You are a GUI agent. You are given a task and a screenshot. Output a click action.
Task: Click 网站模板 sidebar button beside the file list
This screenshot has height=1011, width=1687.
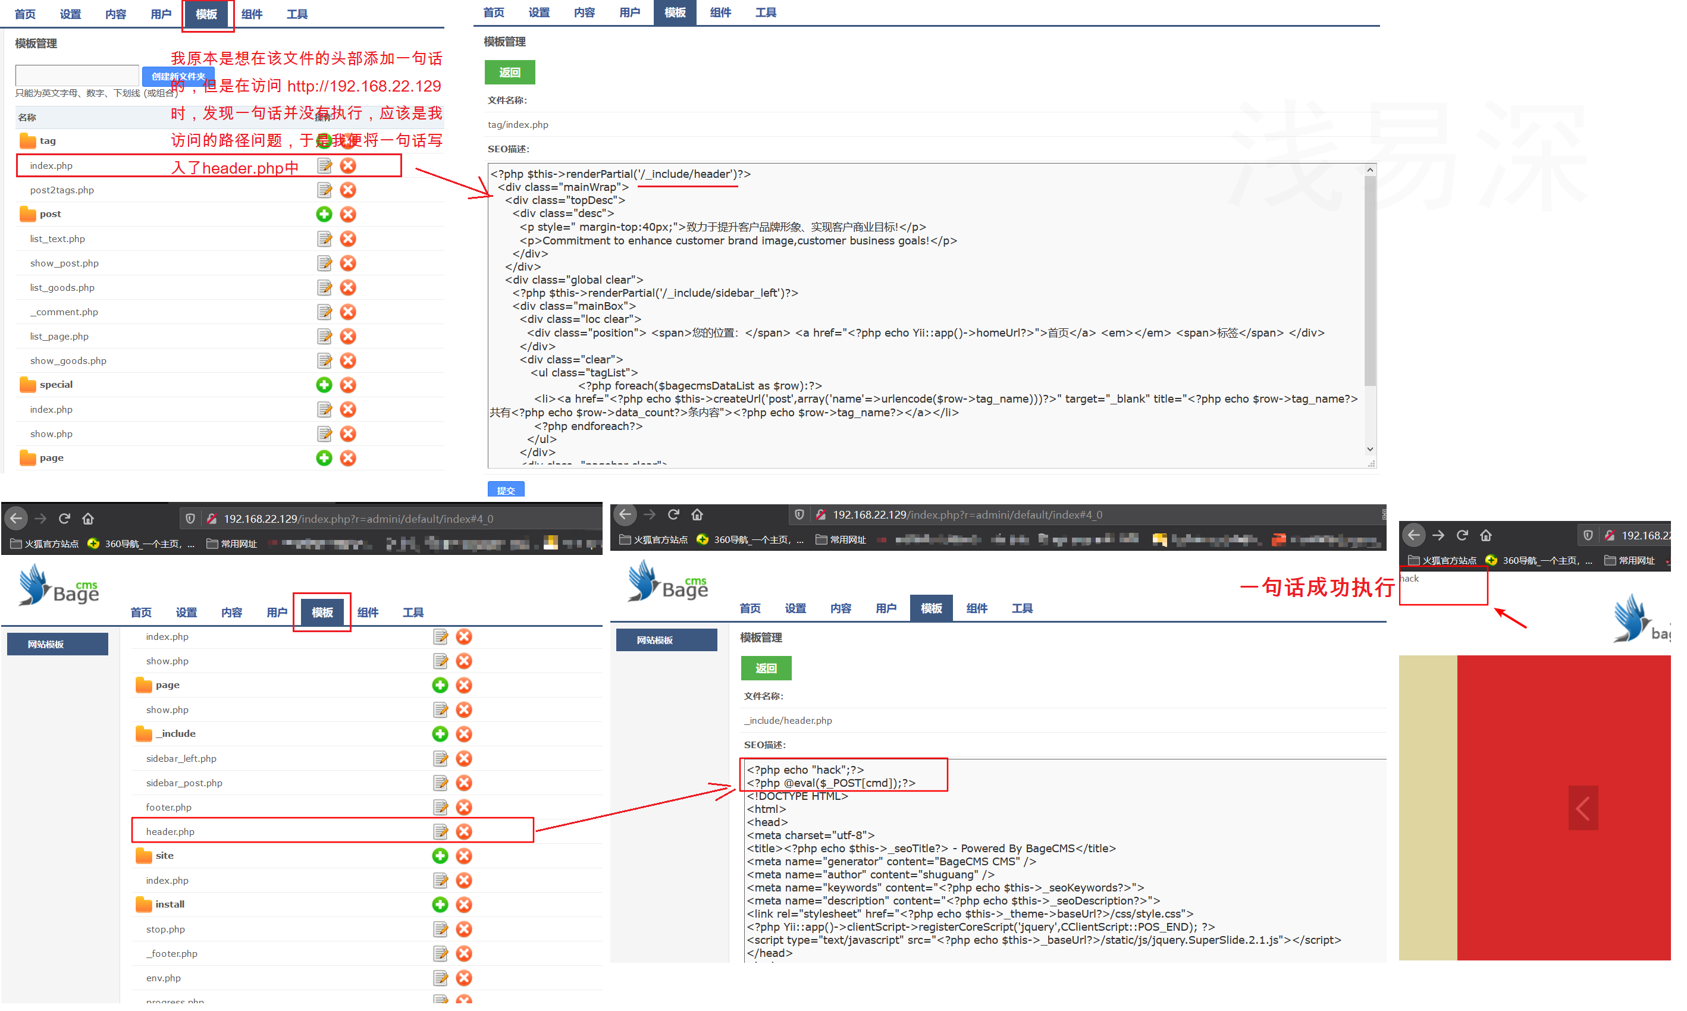point(57,645)
